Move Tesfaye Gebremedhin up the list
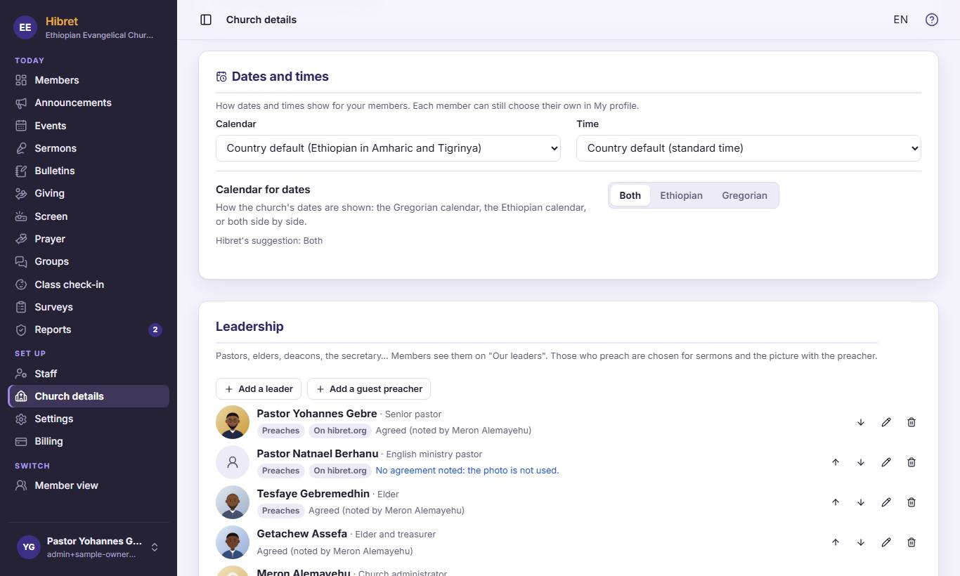This screenshot has height=576, width=960. click(836, 502)
